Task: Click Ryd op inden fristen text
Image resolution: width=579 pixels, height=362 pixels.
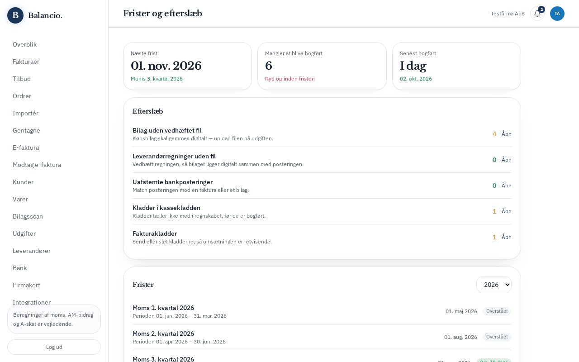Action: pyautogui.click(x=290, y=79)
